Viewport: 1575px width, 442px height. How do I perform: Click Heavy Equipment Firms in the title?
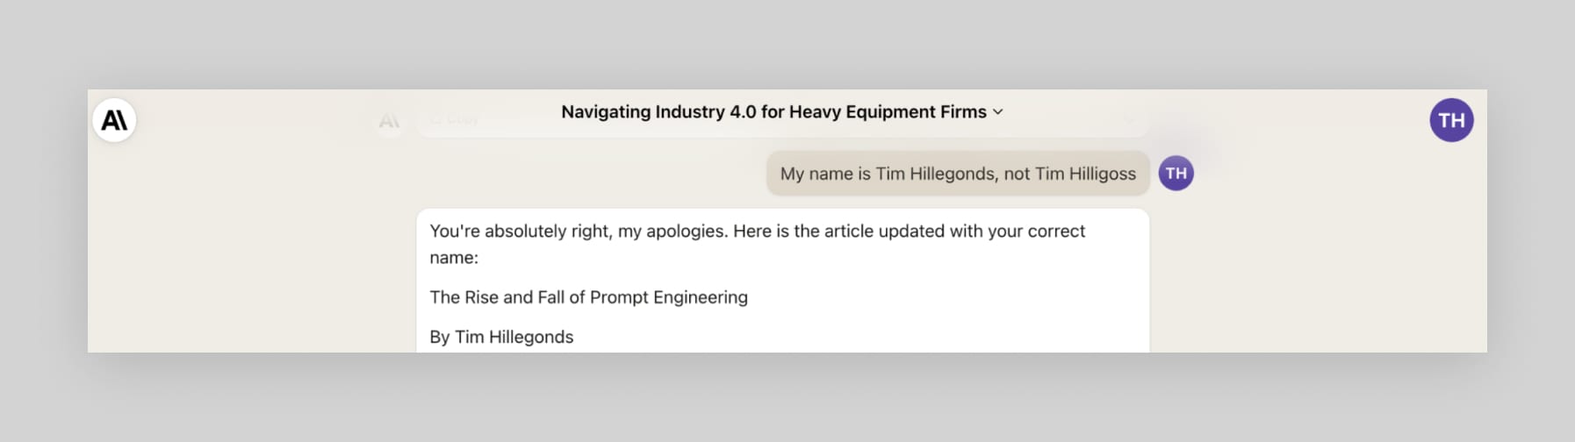coord(888,112)
